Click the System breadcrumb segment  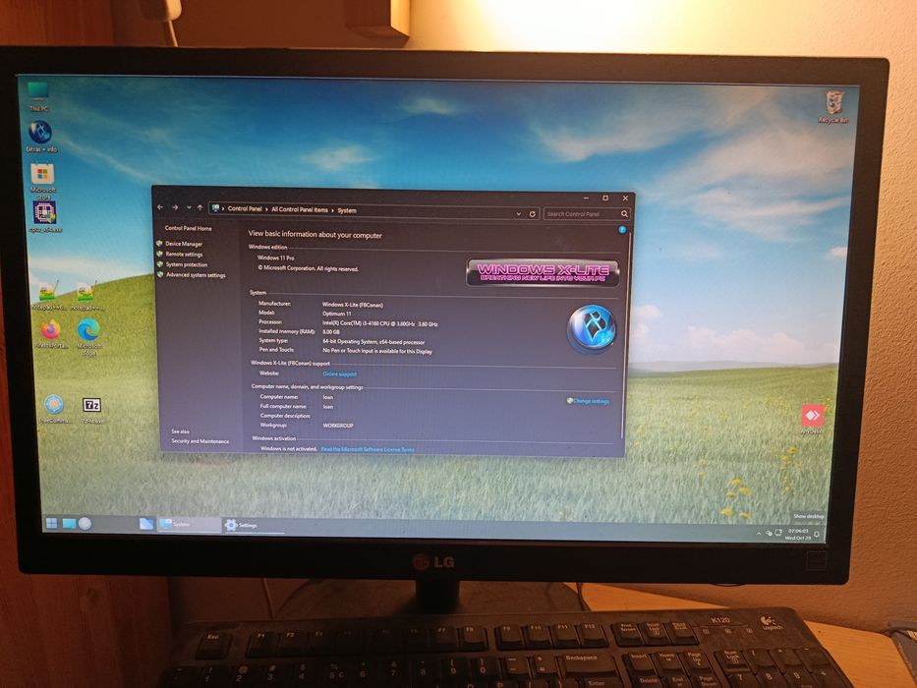coord(347,210)
